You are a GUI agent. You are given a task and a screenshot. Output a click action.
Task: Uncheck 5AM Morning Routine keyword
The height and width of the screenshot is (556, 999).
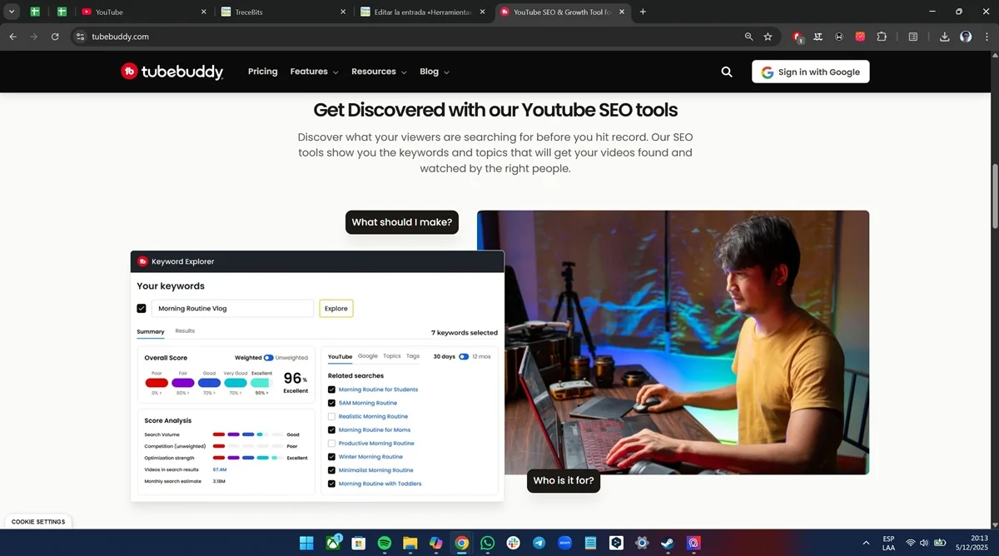pos(331,403)
